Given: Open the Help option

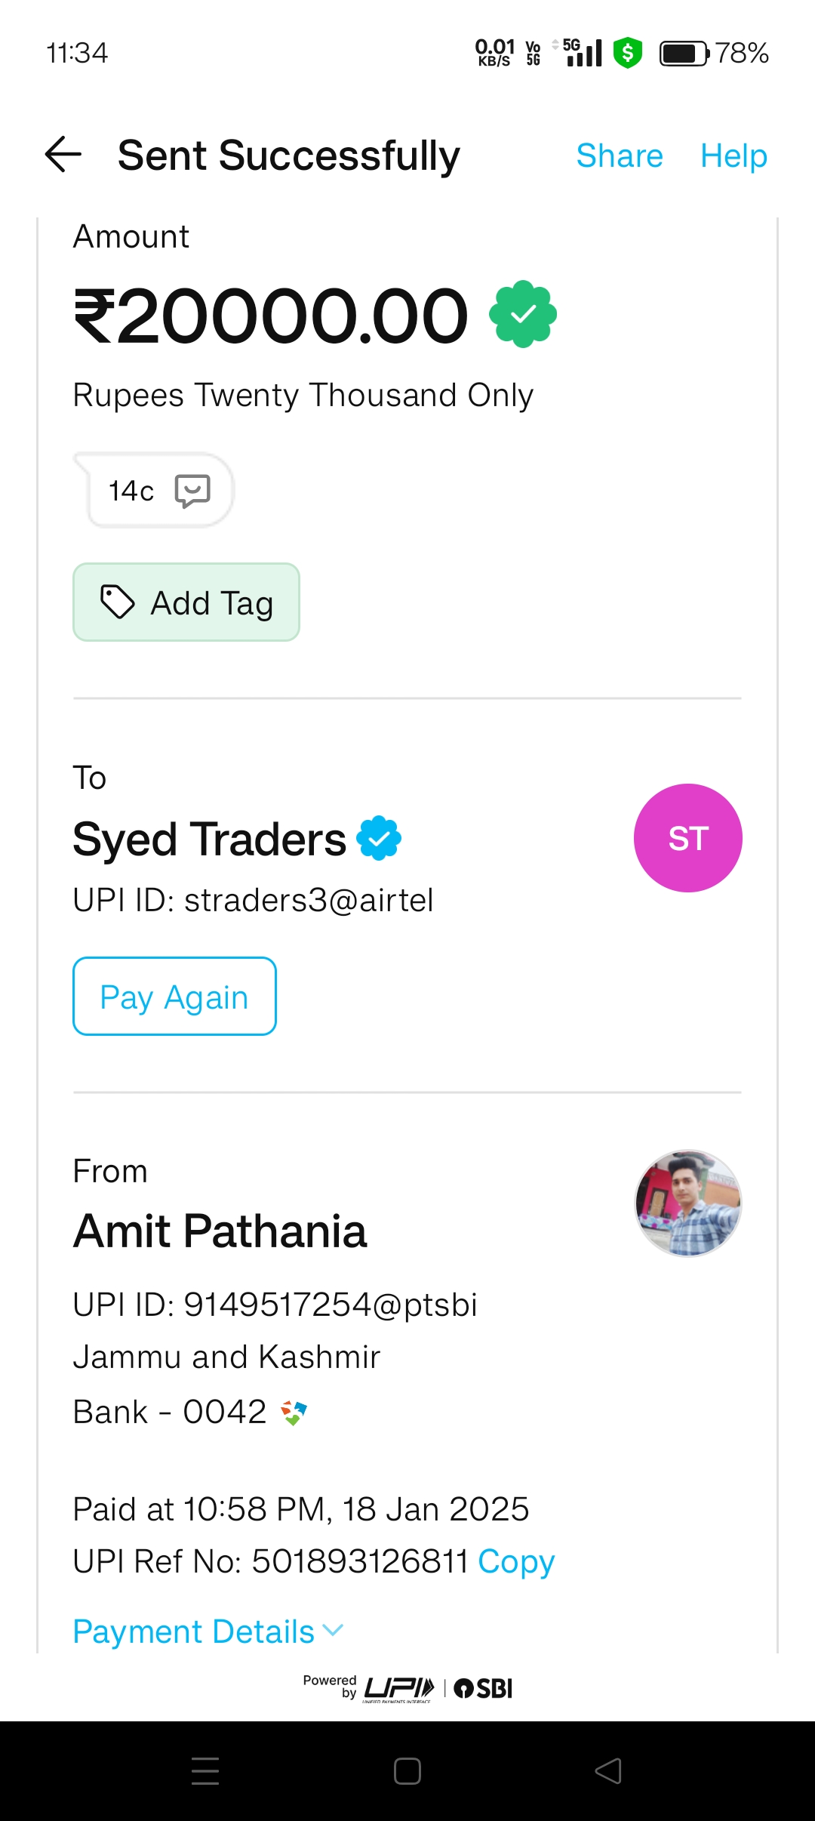Looking at the screenshot, I should coord(733,156).
